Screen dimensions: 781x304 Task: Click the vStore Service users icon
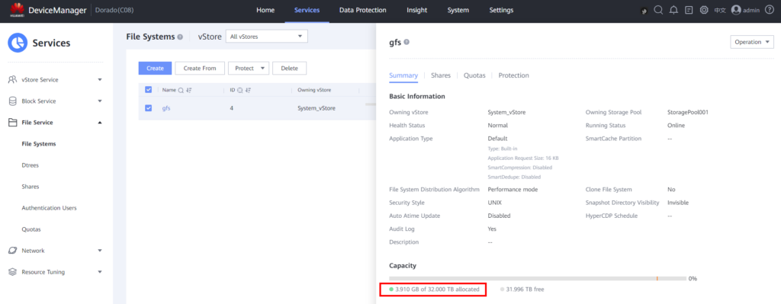point(13,79)
